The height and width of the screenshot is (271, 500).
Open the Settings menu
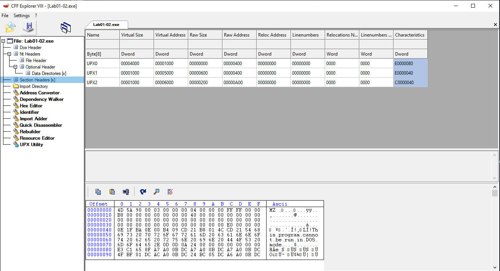(22, 16)
